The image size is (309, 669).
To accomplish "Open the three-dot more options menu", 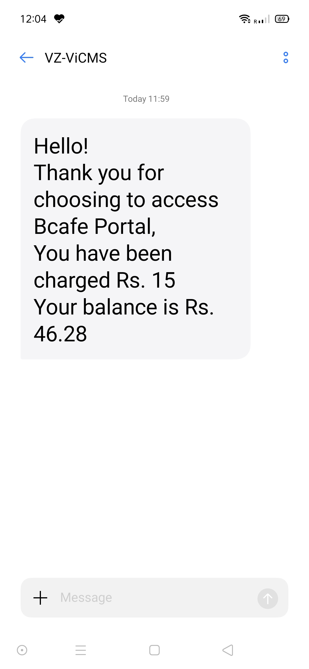I will pyautogui.click(x=286, y=57).
